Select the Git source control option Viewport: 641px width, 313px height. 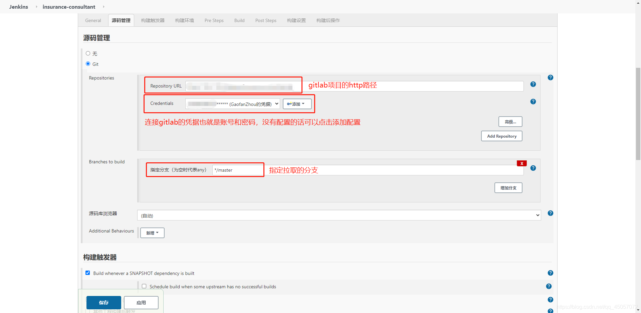(x=88, y=64)
